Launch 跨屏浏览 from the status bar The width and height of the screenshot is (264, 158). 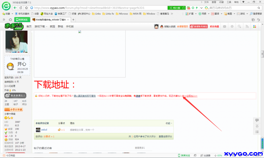(x=186, y=156)
